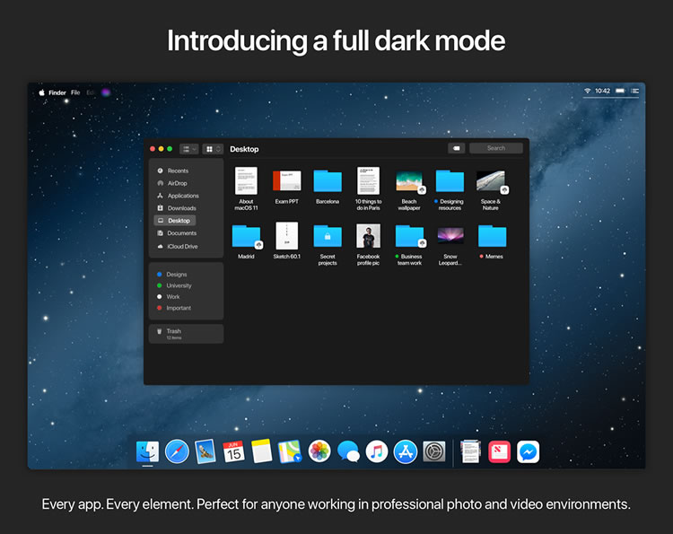Go to iCloud Drive in the sidebar

click(x=182, y=246)
